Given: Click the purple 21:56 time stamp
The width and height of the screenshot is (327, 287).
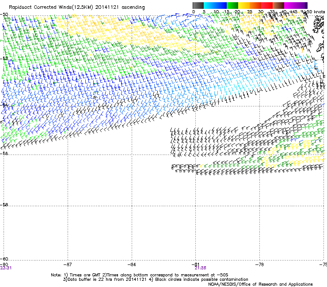Looking at the screenshot, I should 201,268.
